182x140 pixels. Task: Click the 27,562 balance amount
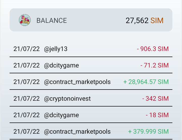(137, 21)
